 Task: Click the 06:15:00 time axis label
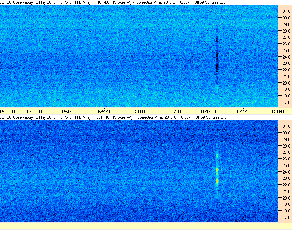click(x=208, y=112)
